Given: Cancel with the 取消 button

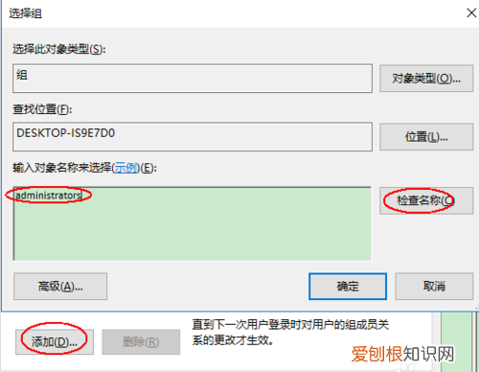Looking at the screenshot, I should (x=434, y=287).
